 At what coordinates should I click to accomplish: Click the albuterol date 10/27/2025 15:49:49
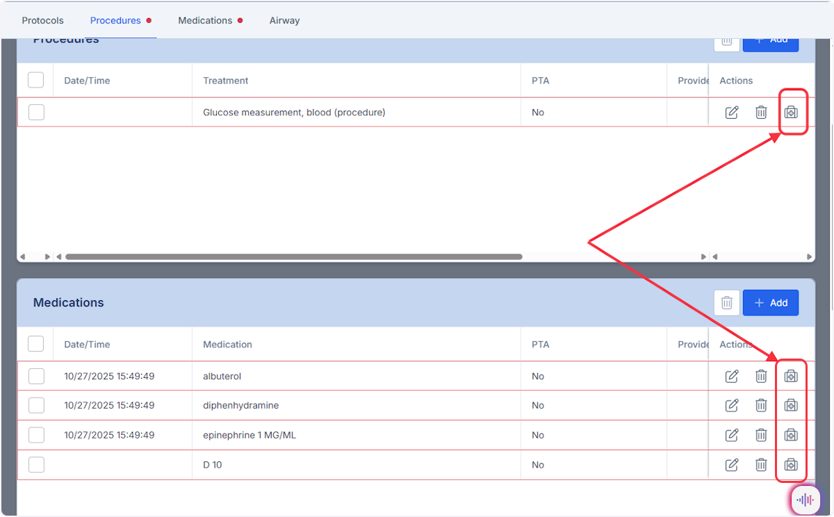coord(109,376)
